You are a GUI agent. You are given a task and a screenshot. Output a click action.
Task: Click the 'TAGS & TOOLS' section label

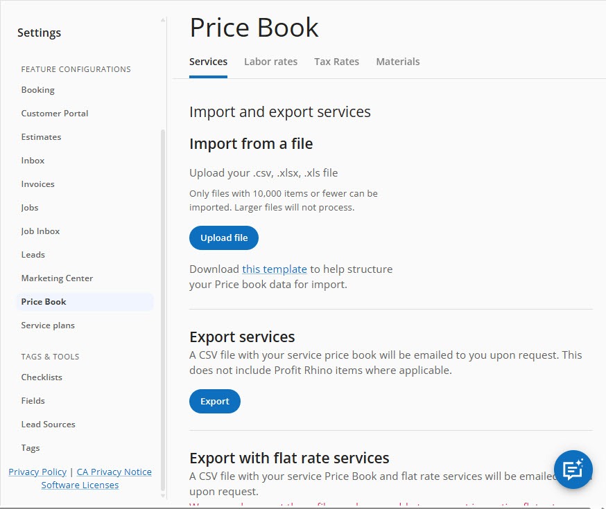tap(50, 357)
